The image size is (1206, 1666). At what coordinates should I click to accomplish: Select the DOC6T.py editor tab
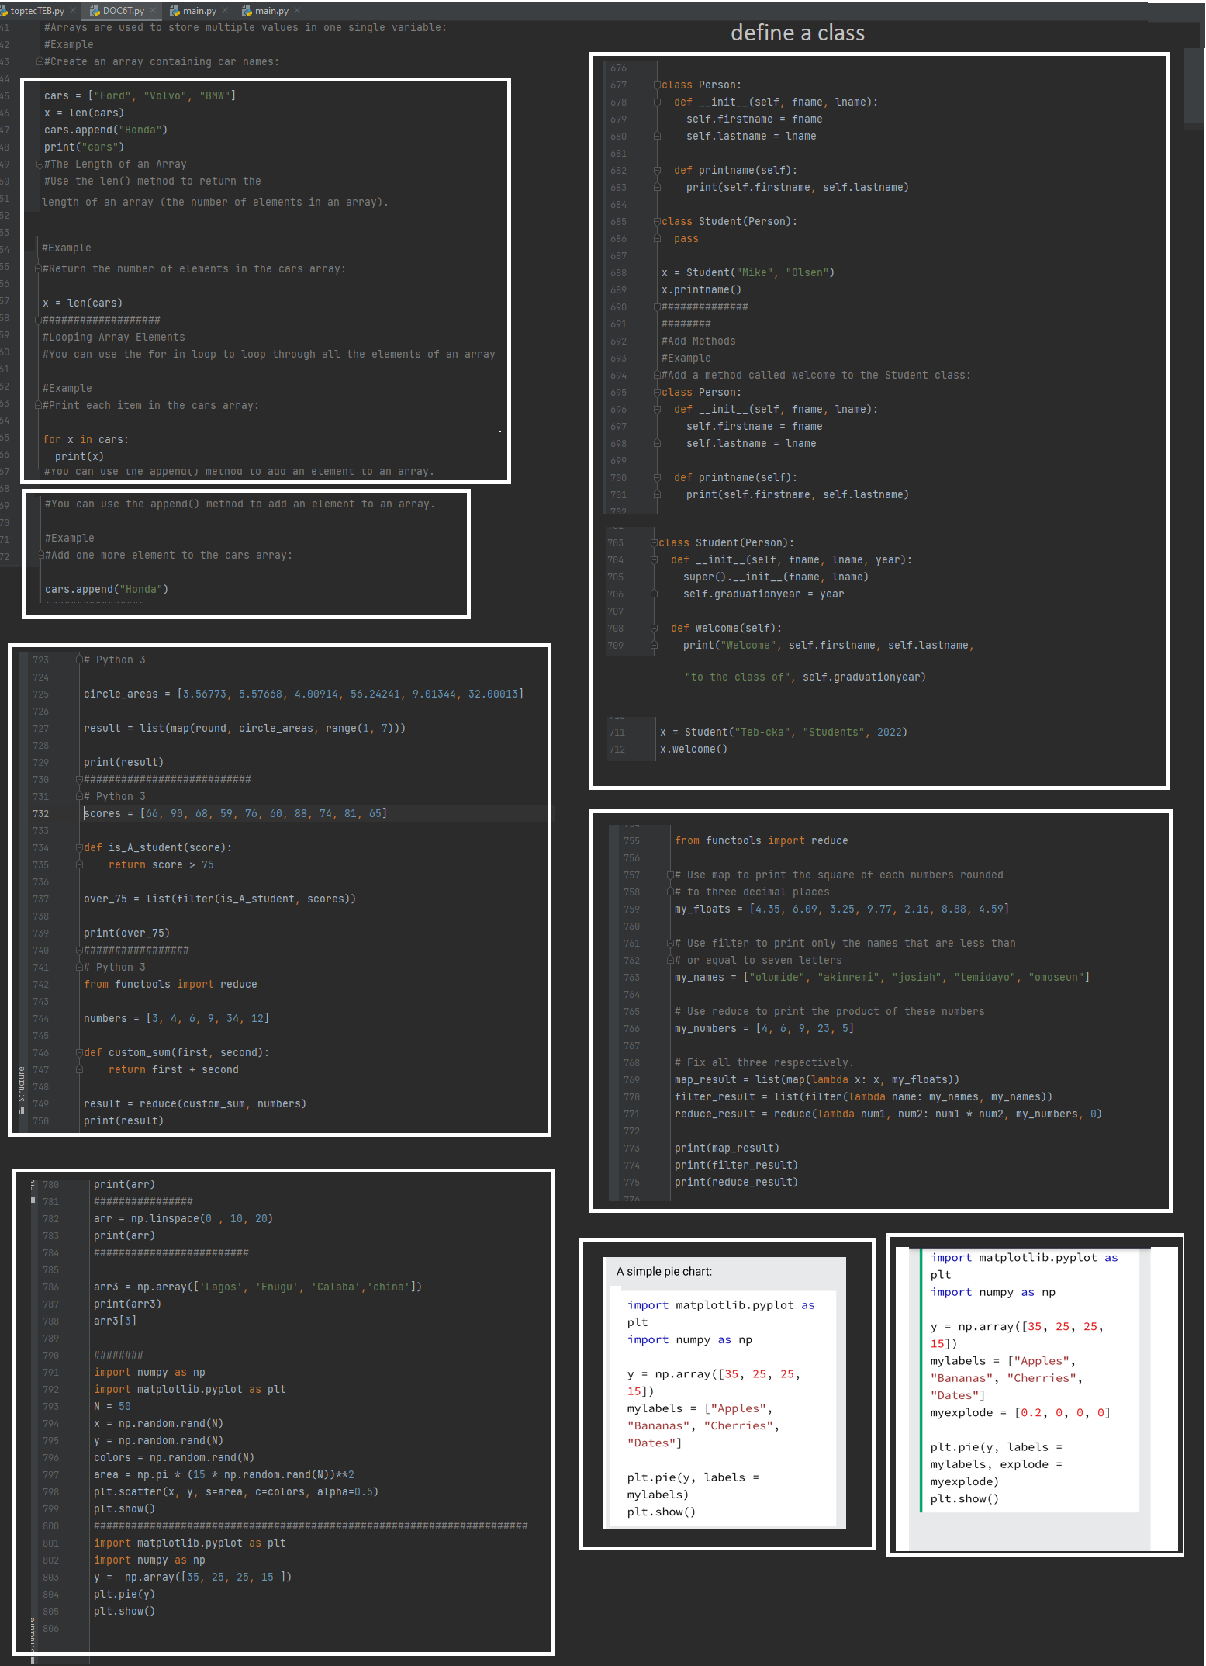123,11
